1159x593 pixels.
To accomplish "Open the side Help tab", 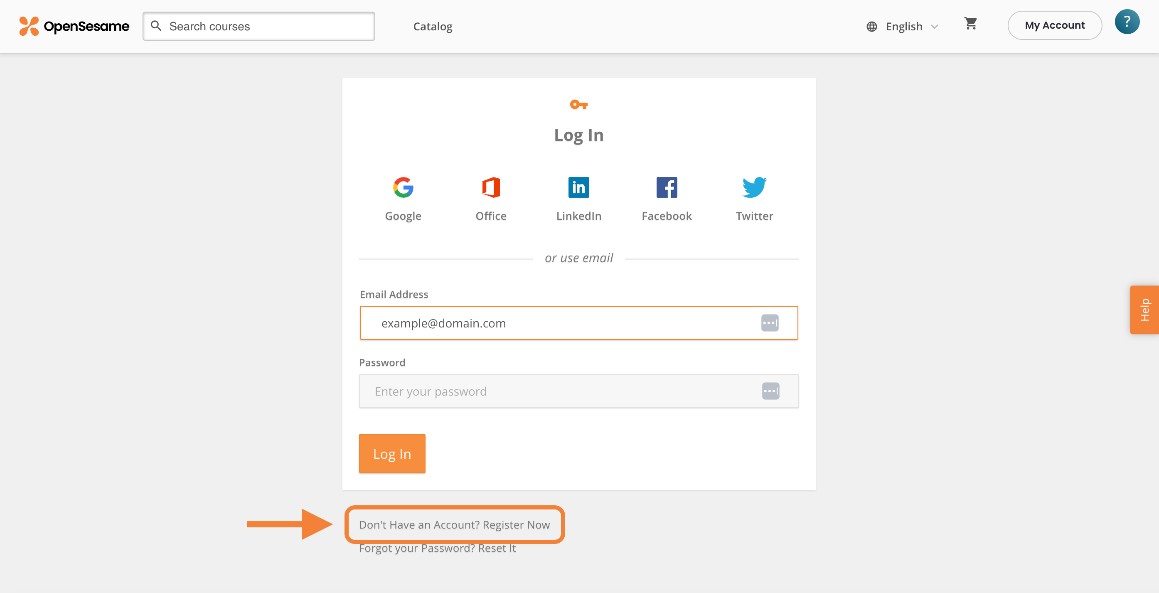I will coord(1144,310).
